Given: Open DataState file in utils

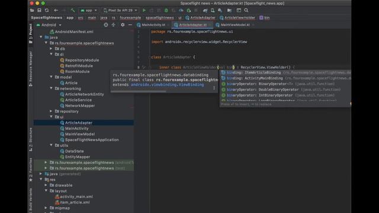Looking at the screenshot, I should (x=72, y=151).
